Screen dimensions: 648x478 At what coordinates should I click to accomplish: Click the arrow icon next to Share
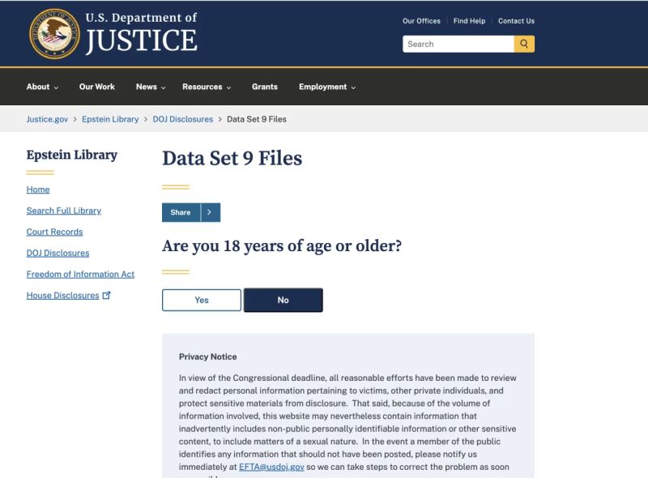211,212
